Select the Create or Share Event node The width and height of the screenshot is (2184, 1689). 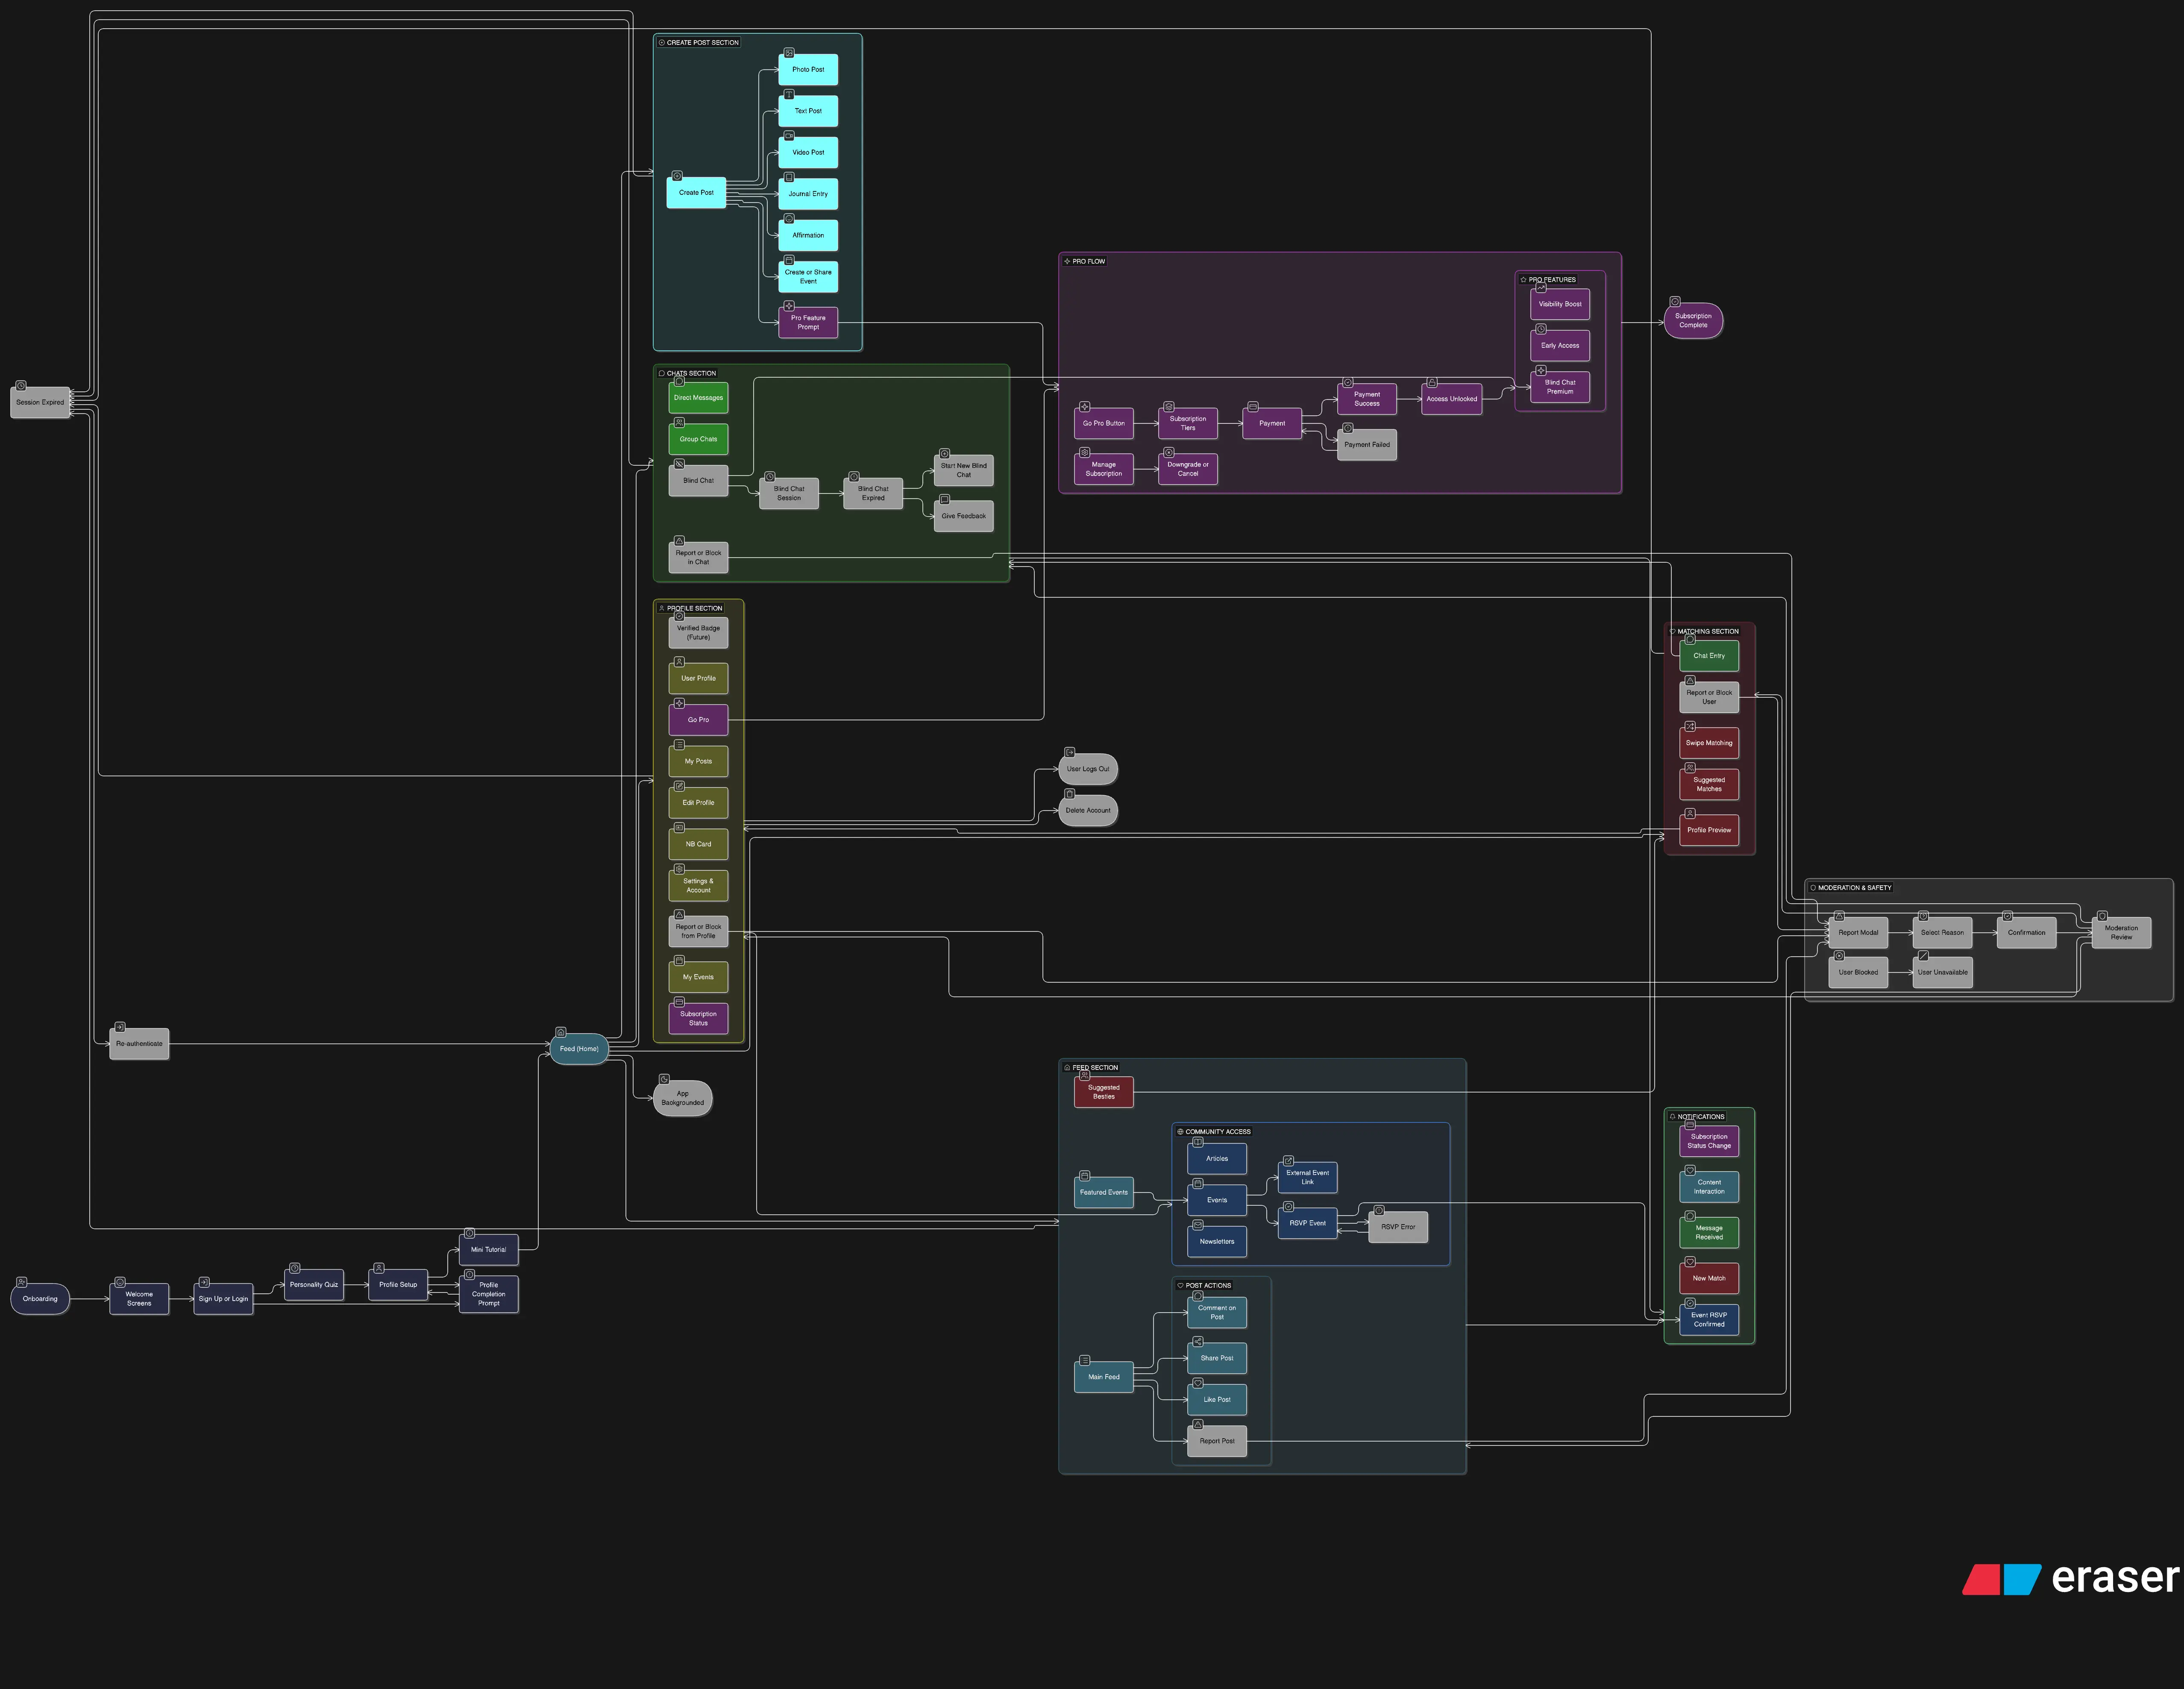point(808,277)
